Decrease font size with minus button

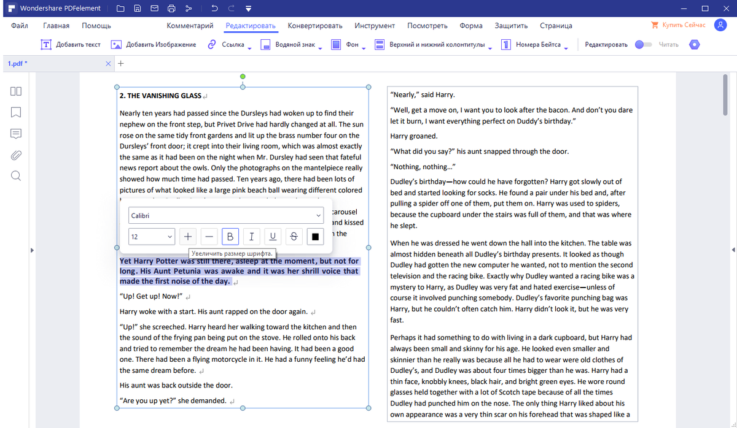(209, 237)
